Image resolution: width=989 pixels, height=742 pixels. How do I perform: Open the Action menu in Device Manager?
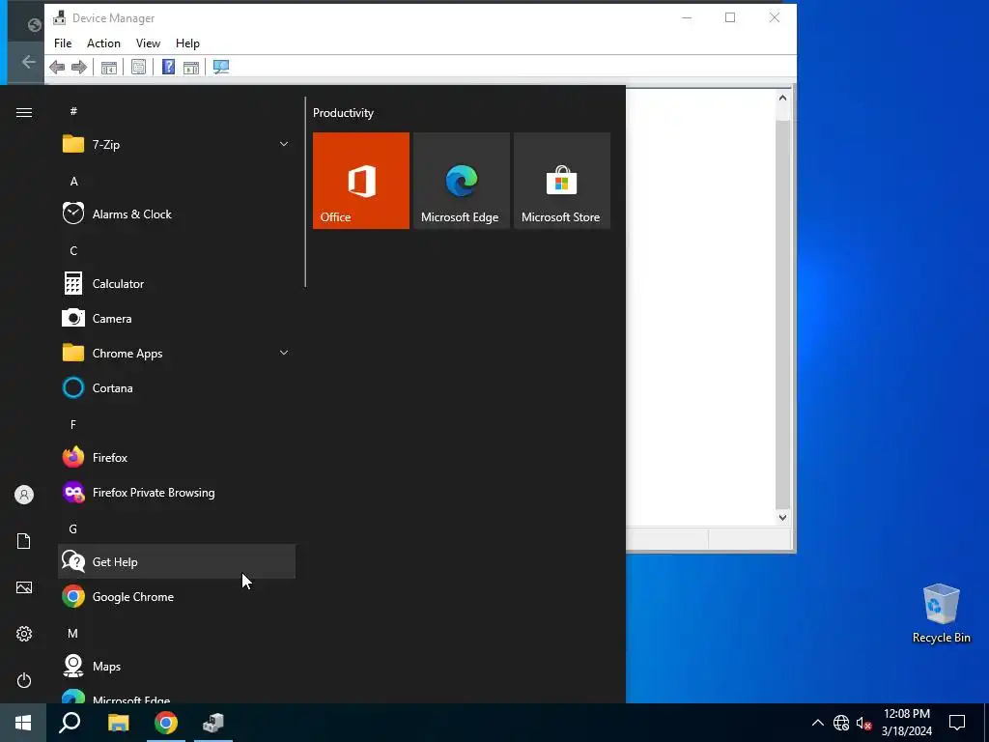click(x=103, y=43)
